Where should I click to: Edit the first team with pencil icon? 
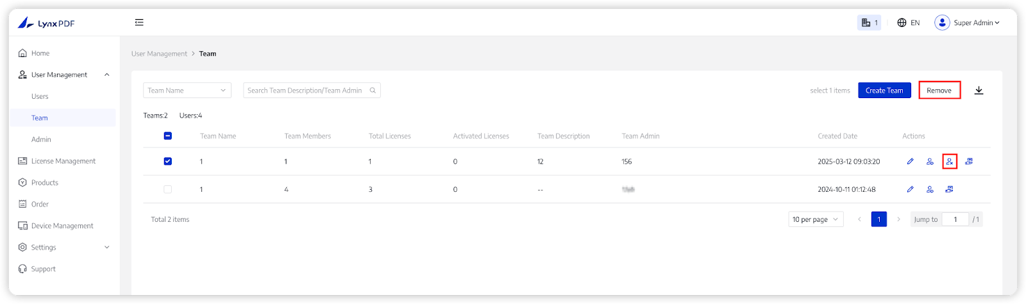[x=910, y=162]
